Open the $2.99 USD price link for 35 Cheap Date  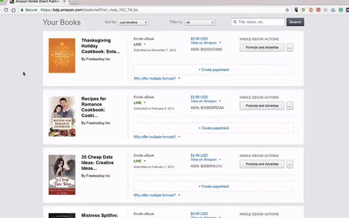coord(199,155)
